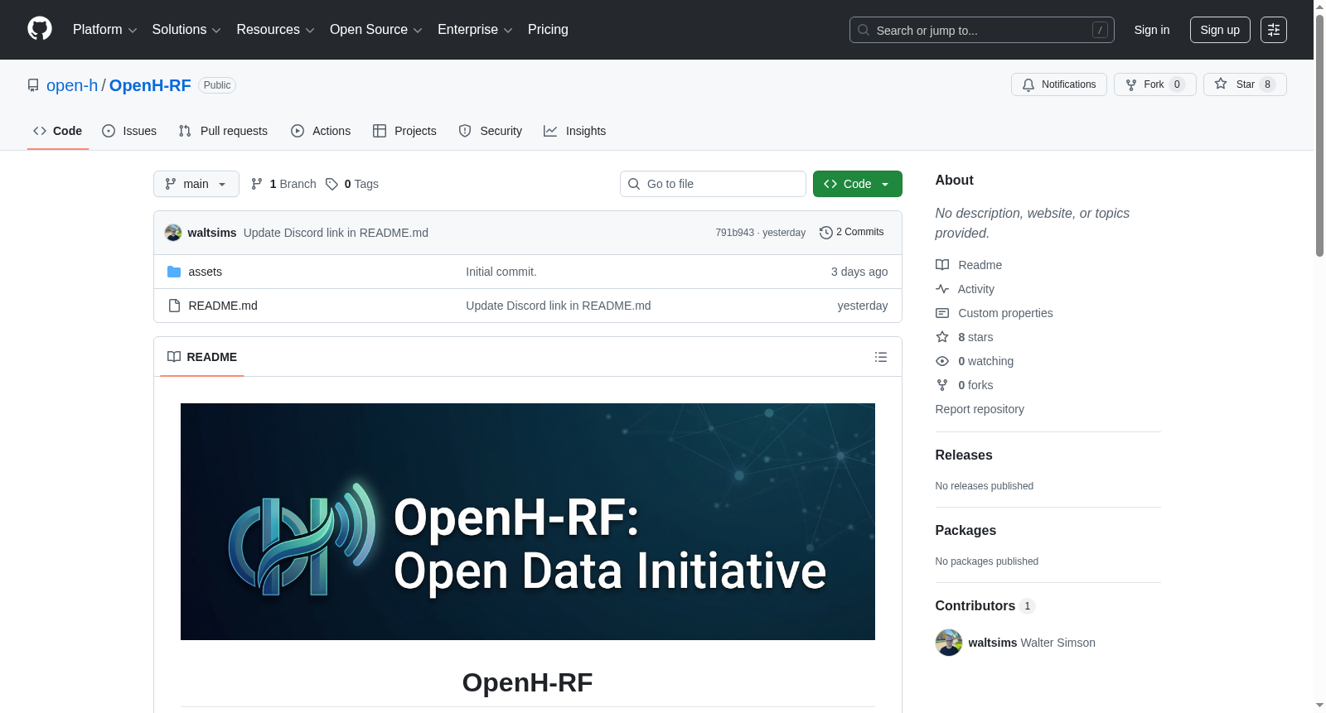Go to the Pricing page
The image size is (1326, 713).
pyautogui.click(x=548, y=30)
